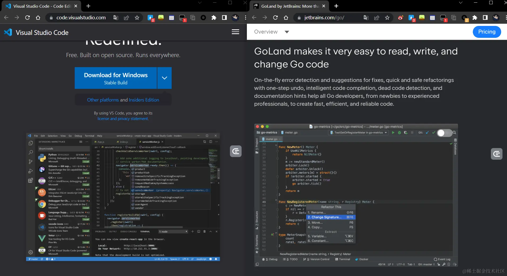Go to the home page in the JetBrains window
The image size is (507, 276).
tap(286, 18)
